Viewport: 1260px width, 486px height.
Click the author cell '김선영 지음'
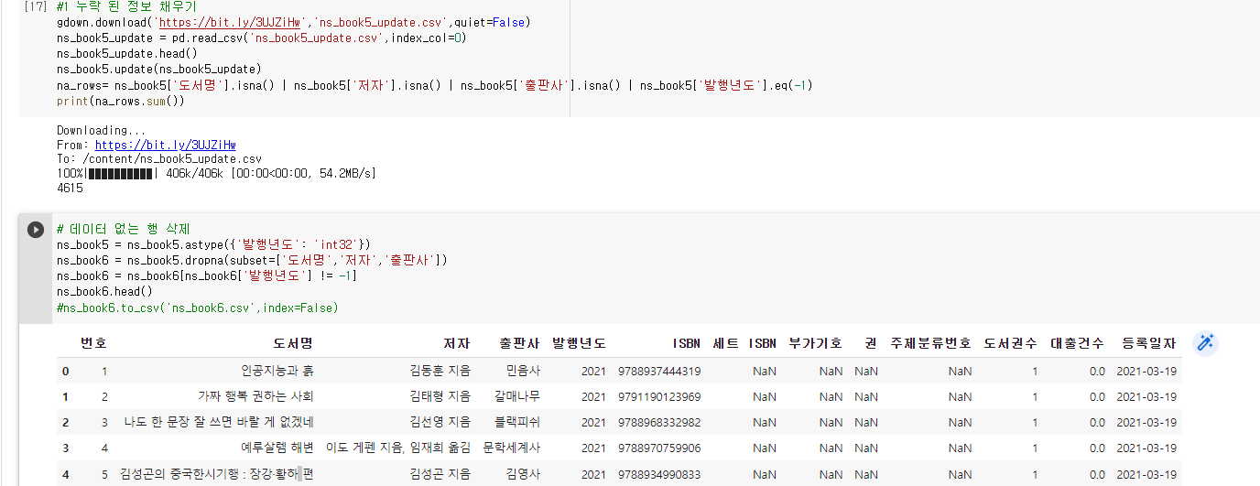click(x=440, y=422)
